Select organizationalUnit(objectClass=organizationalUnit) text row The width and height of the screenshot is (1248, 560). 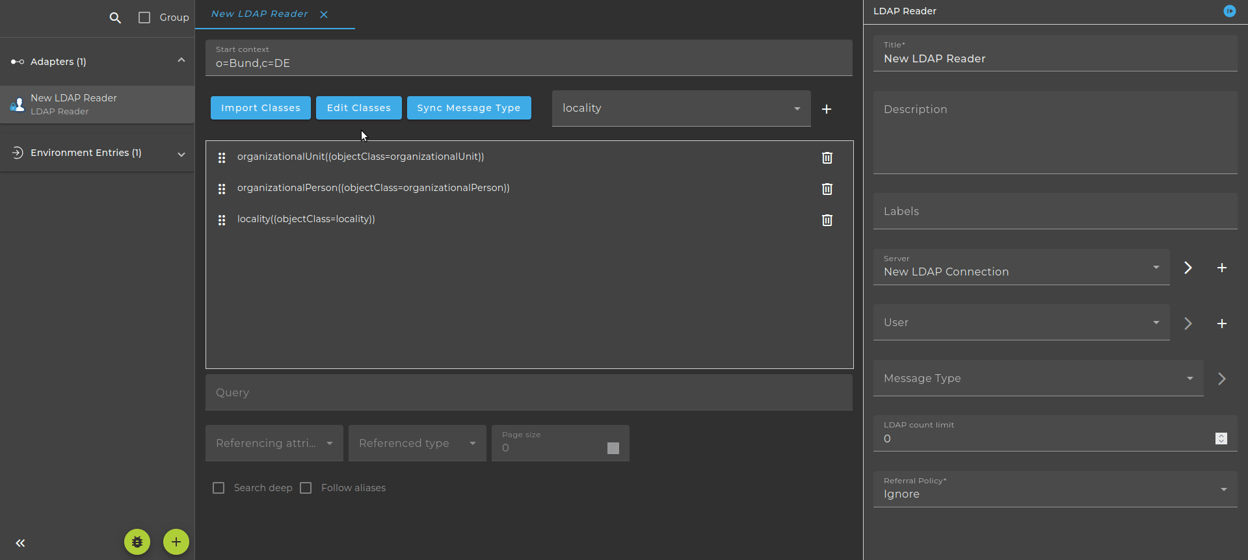361,157
